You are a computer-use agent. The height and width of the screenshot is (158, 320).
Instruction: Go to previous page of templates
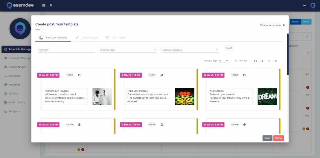[262, 61]
